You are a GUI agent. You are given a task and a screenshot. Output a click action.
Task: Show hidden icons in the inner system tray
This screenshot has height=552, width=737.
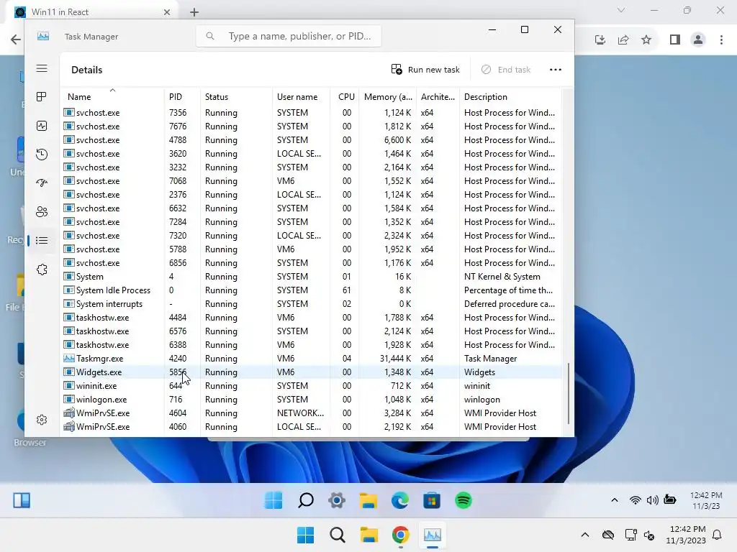[615, 500]
